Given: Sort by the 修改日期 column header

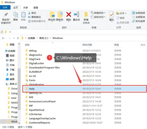Looking at the screenshot, I should click(87, 45).
